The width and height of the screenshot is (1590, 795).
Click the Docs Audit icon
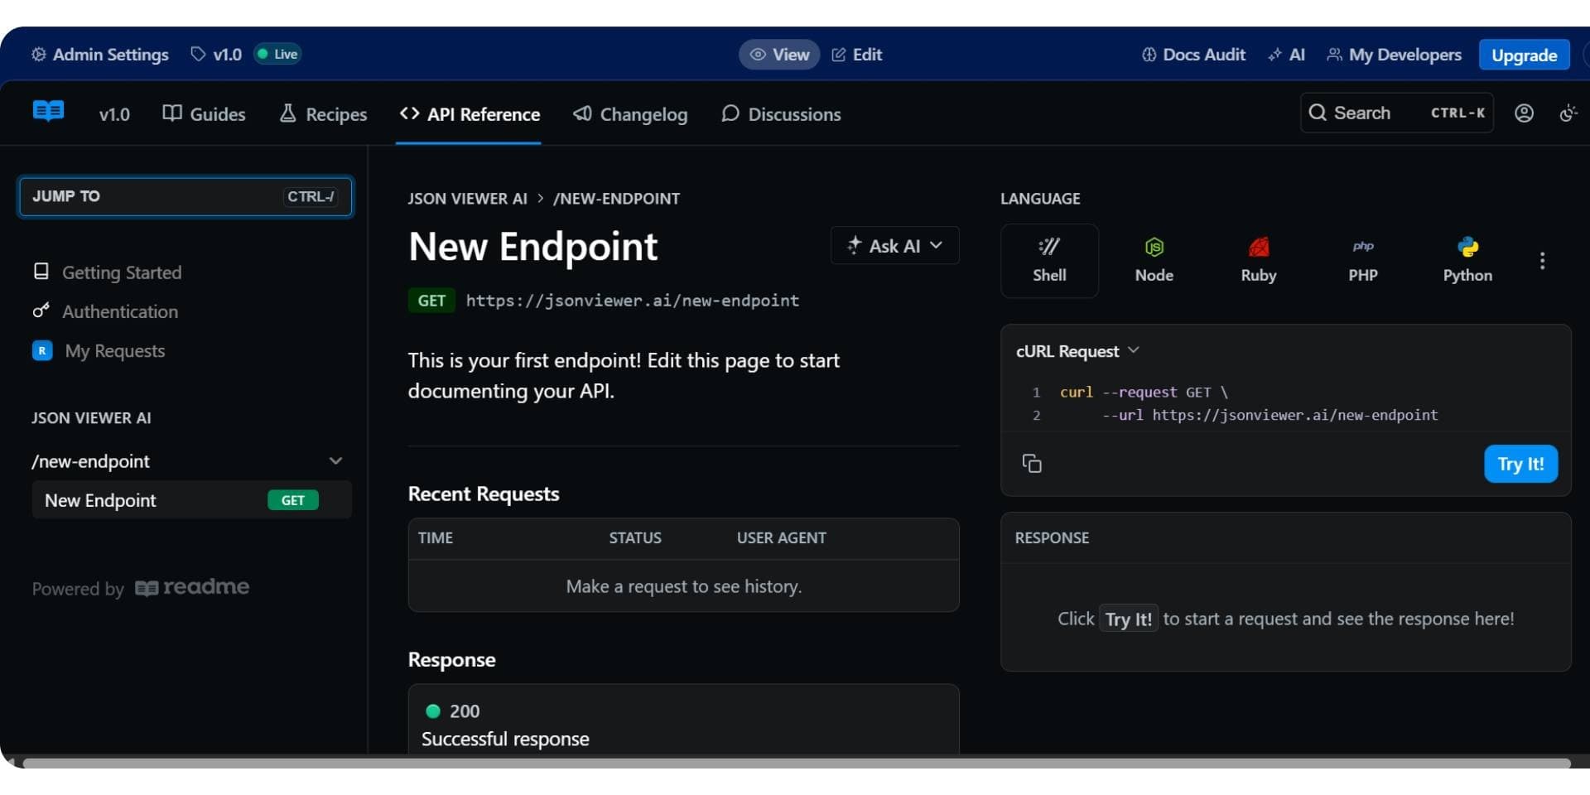[1149, 55]
